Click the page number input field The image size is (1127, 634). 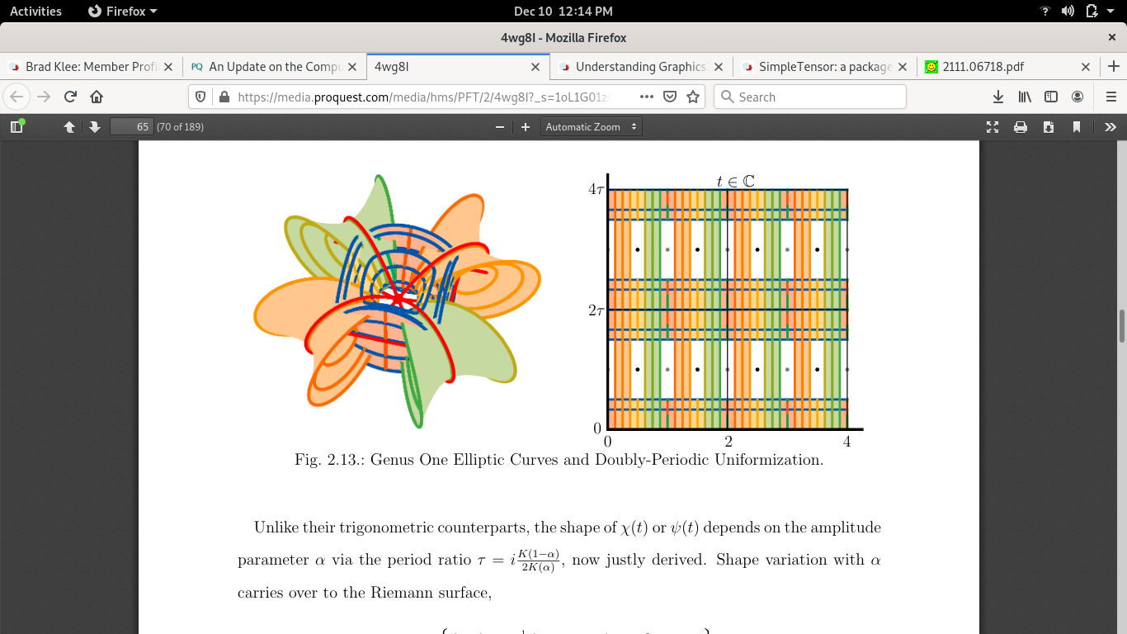click(133, 126)
